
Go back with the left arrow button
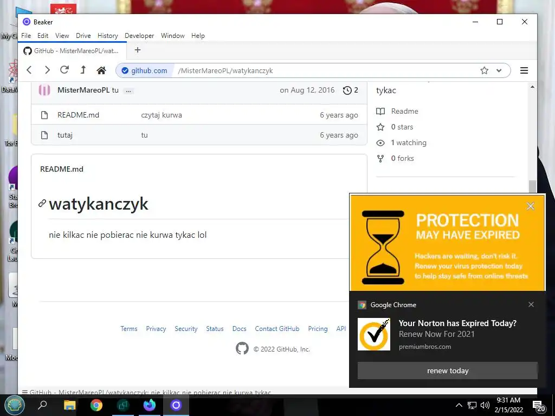tap(29, 70)
